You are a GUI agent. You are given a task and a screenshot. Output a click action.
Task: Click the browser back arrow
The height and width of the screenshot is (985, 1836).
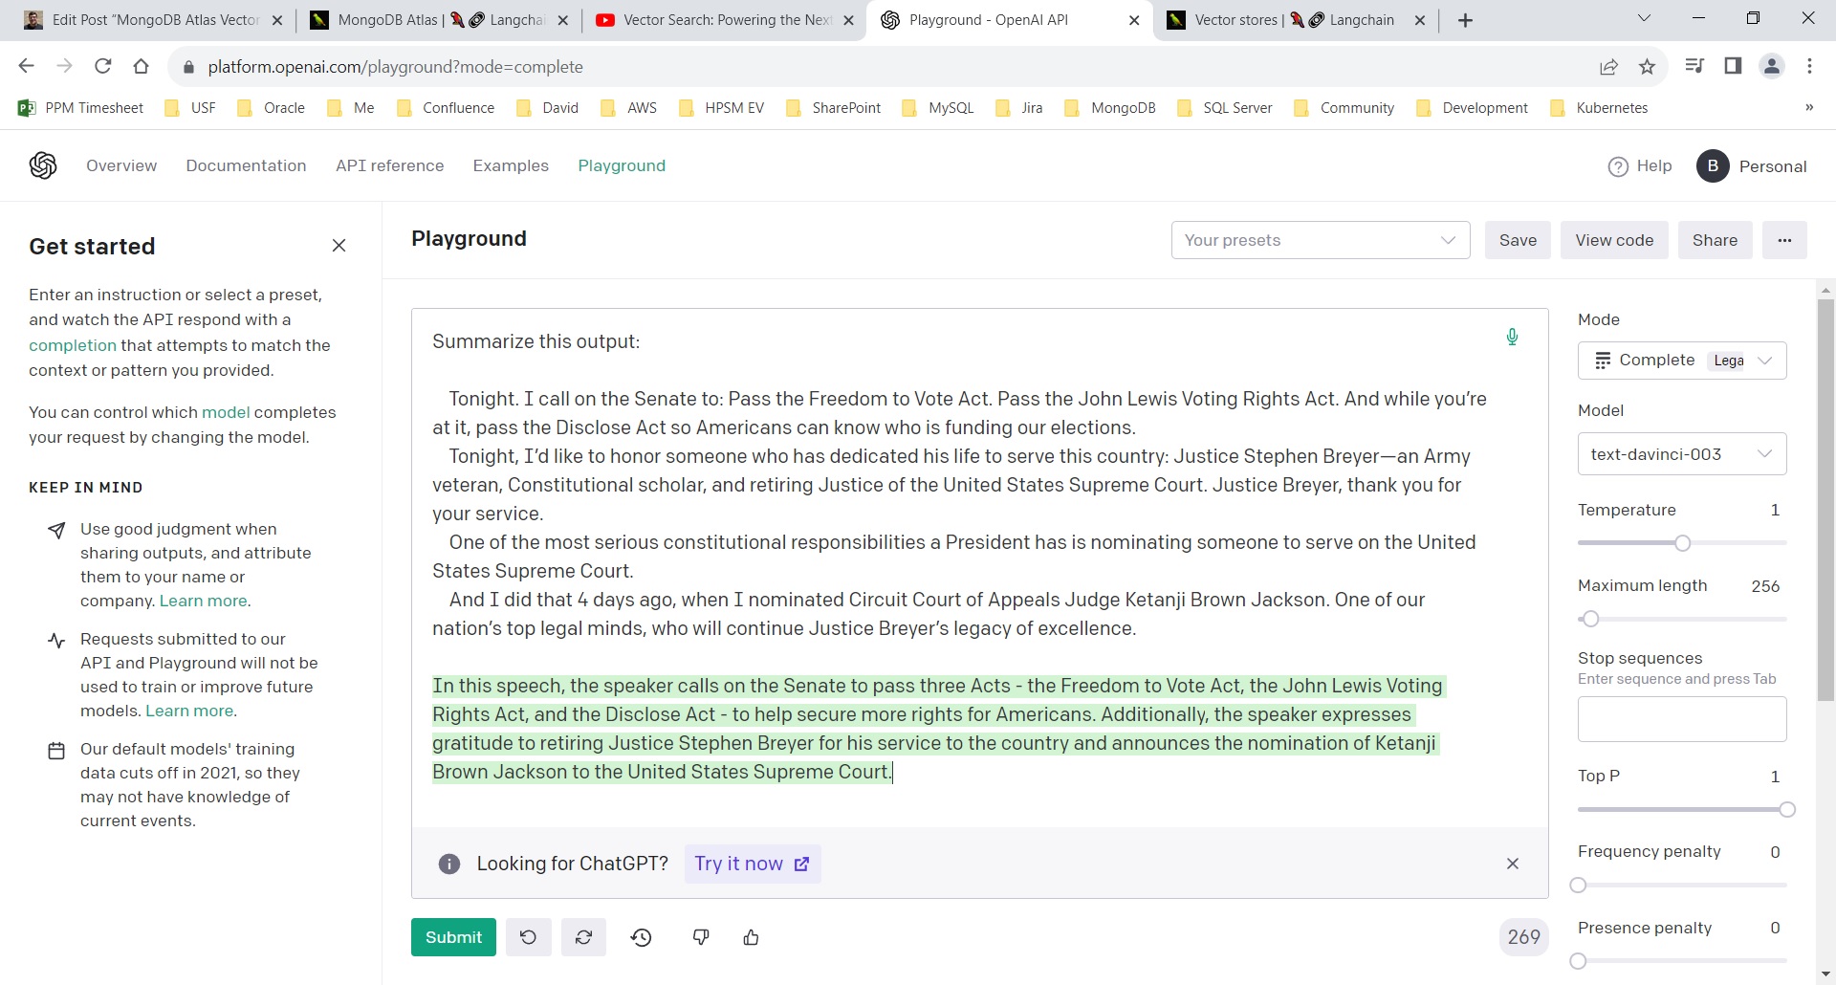point(26,66)
